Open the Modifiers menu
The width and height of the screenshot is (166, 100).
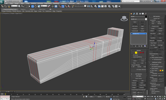[x=33, y=3]
